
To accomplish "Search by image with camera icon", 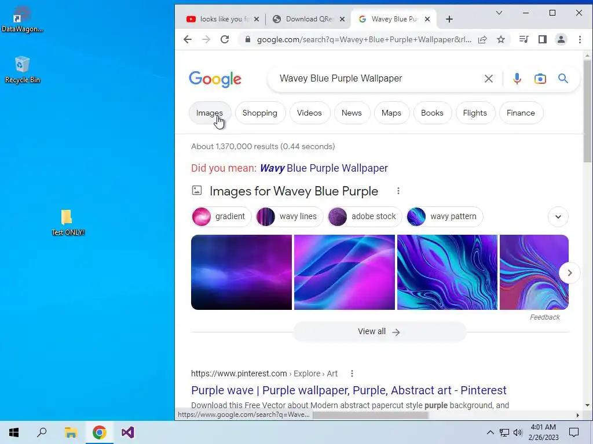I will click(540, 79).
